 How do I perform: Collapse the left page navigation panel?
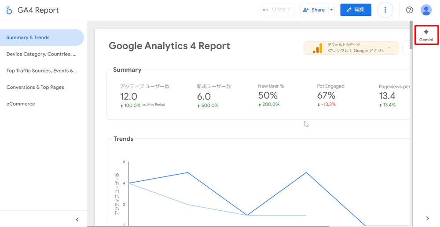[77, 220]
